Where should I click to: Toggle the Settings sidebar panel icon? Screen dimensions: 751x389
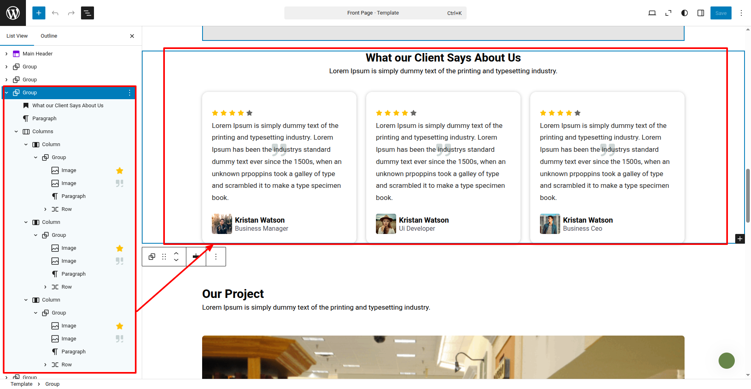pos(701,13)
